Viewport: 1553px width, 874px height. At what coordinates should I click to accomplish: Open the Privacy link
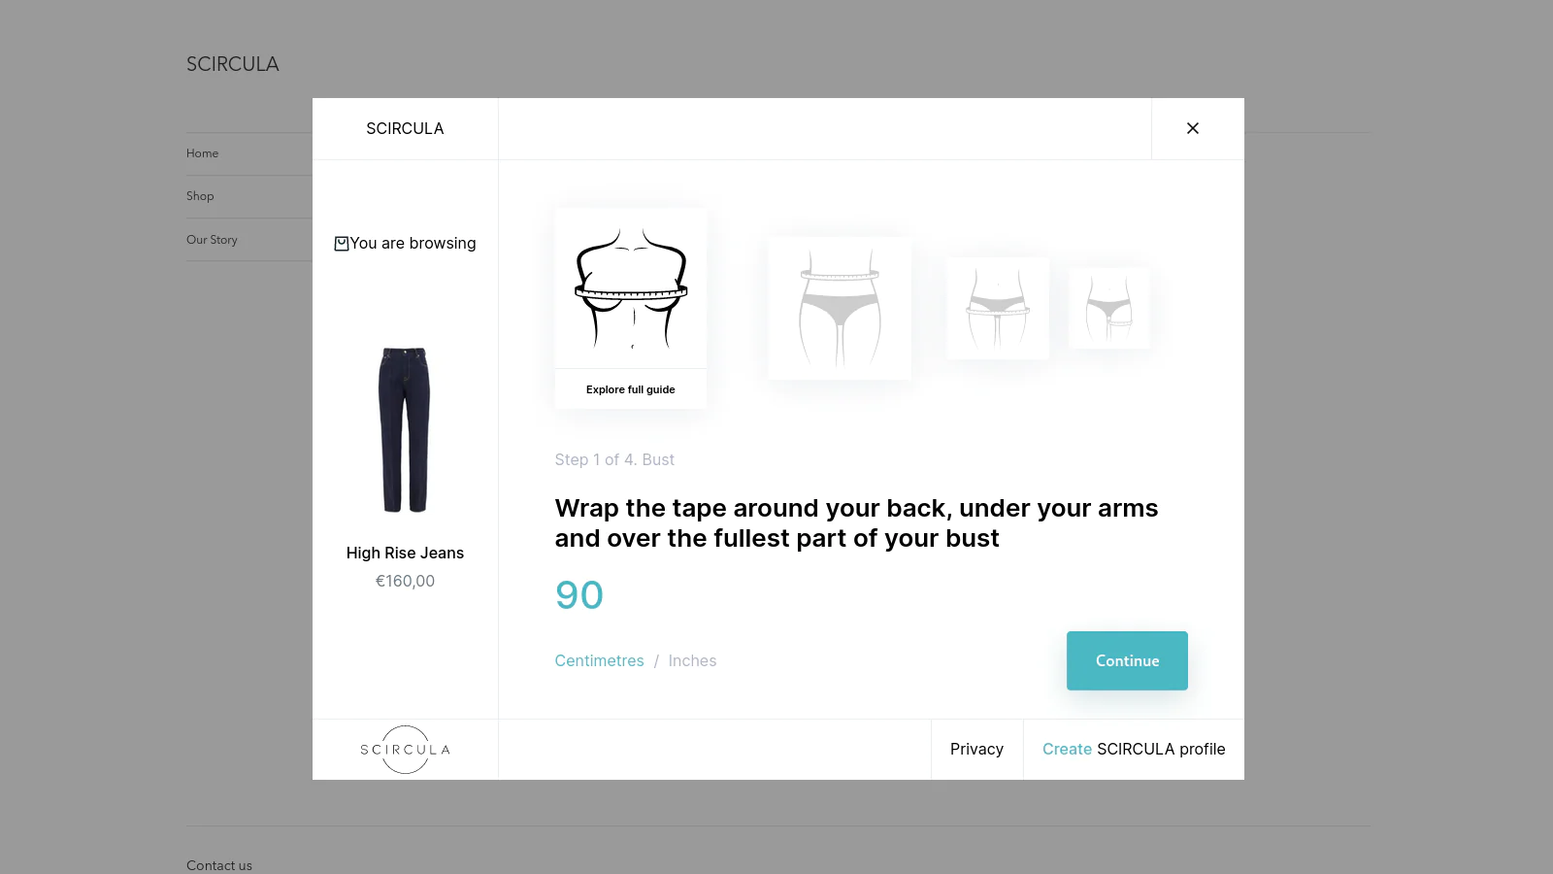(976, 749)
